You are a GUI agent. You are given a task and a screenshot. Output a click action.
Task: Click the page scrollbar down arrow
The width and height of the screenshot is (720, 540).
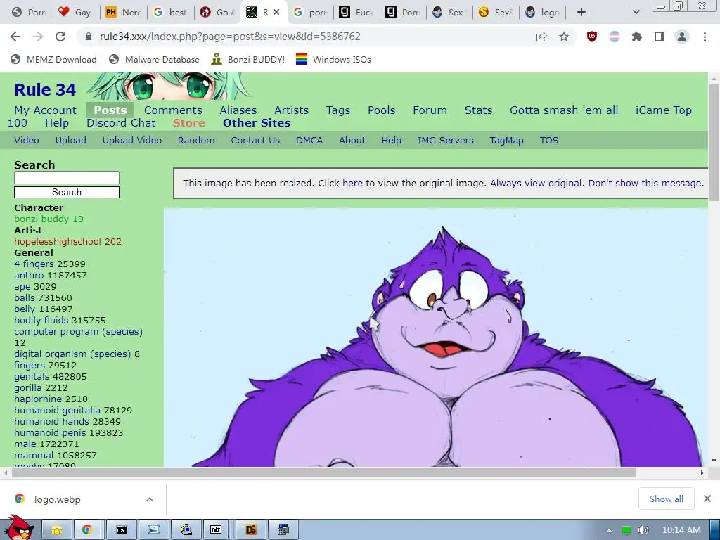tap(714, 461)
